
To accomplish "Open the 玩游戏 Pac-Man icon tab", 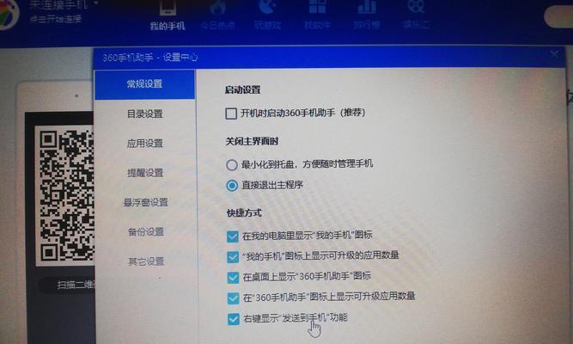I will (x=267, y=15).
